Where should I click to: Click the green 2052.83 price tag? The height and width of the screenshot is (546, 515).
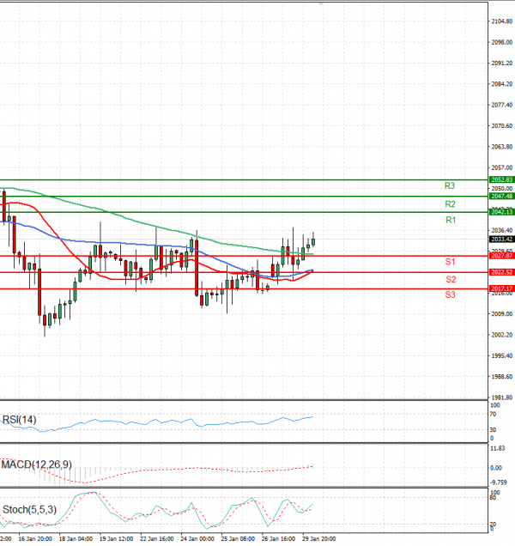[x=502, y=179]
